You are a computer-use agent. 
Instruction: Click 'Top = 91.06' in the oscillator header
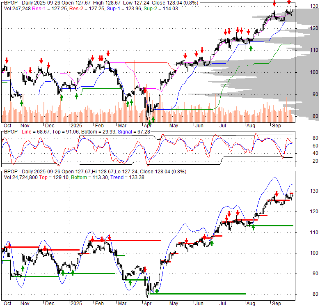click(x=65, y=132)
